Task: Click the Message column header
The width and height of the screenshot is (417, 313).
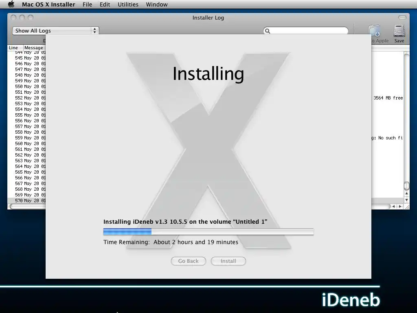Action: click(35, 48)
